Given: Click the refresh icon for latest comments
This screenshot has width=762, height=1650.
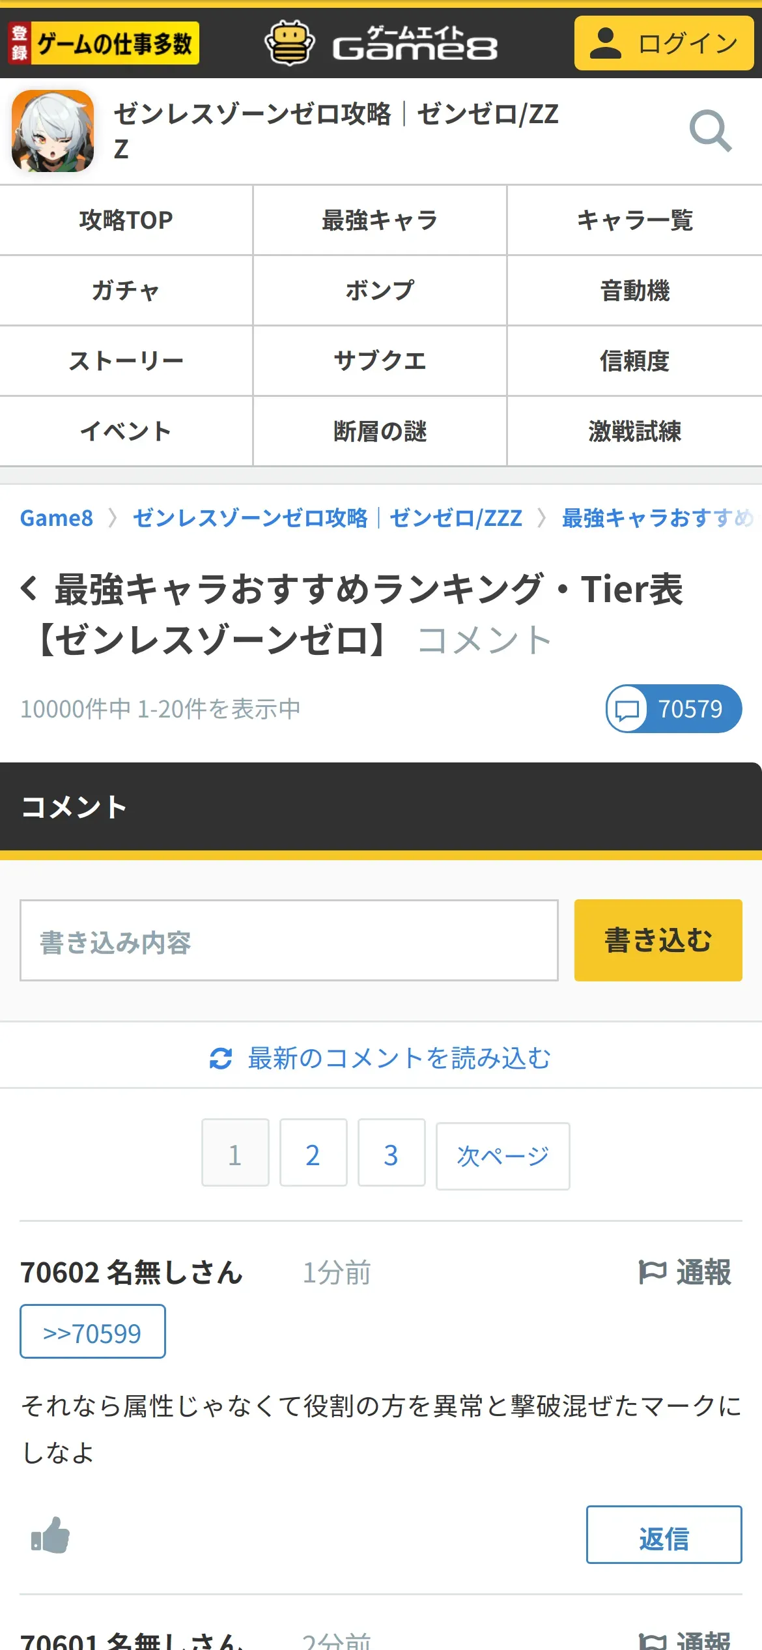Looking at the screenshot, I should point(221,1058).
